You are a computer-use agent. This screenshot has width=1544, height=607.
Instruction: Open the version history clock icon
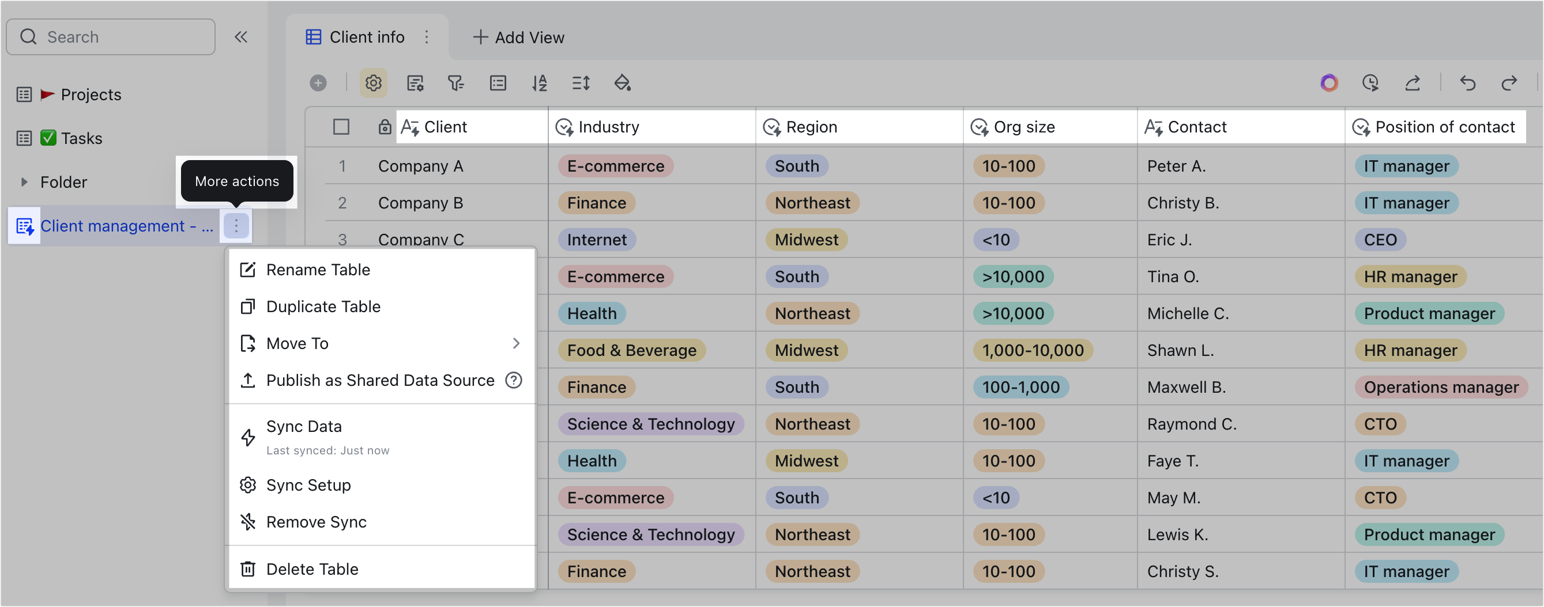(1372, 83)
